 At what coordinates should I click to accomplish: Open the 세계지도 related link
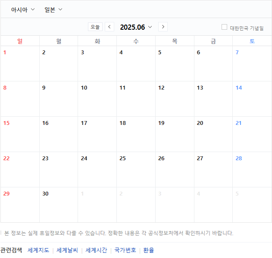pos(38,250)
